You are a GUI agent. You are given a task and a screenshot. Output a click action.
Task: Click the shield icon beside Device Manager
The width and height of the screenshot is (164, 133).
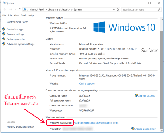[4, 29]
